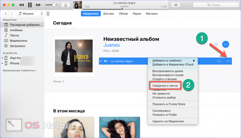241x138 pixels.
Task: Choose Воспроизвести позже
Action: (173, 75)
